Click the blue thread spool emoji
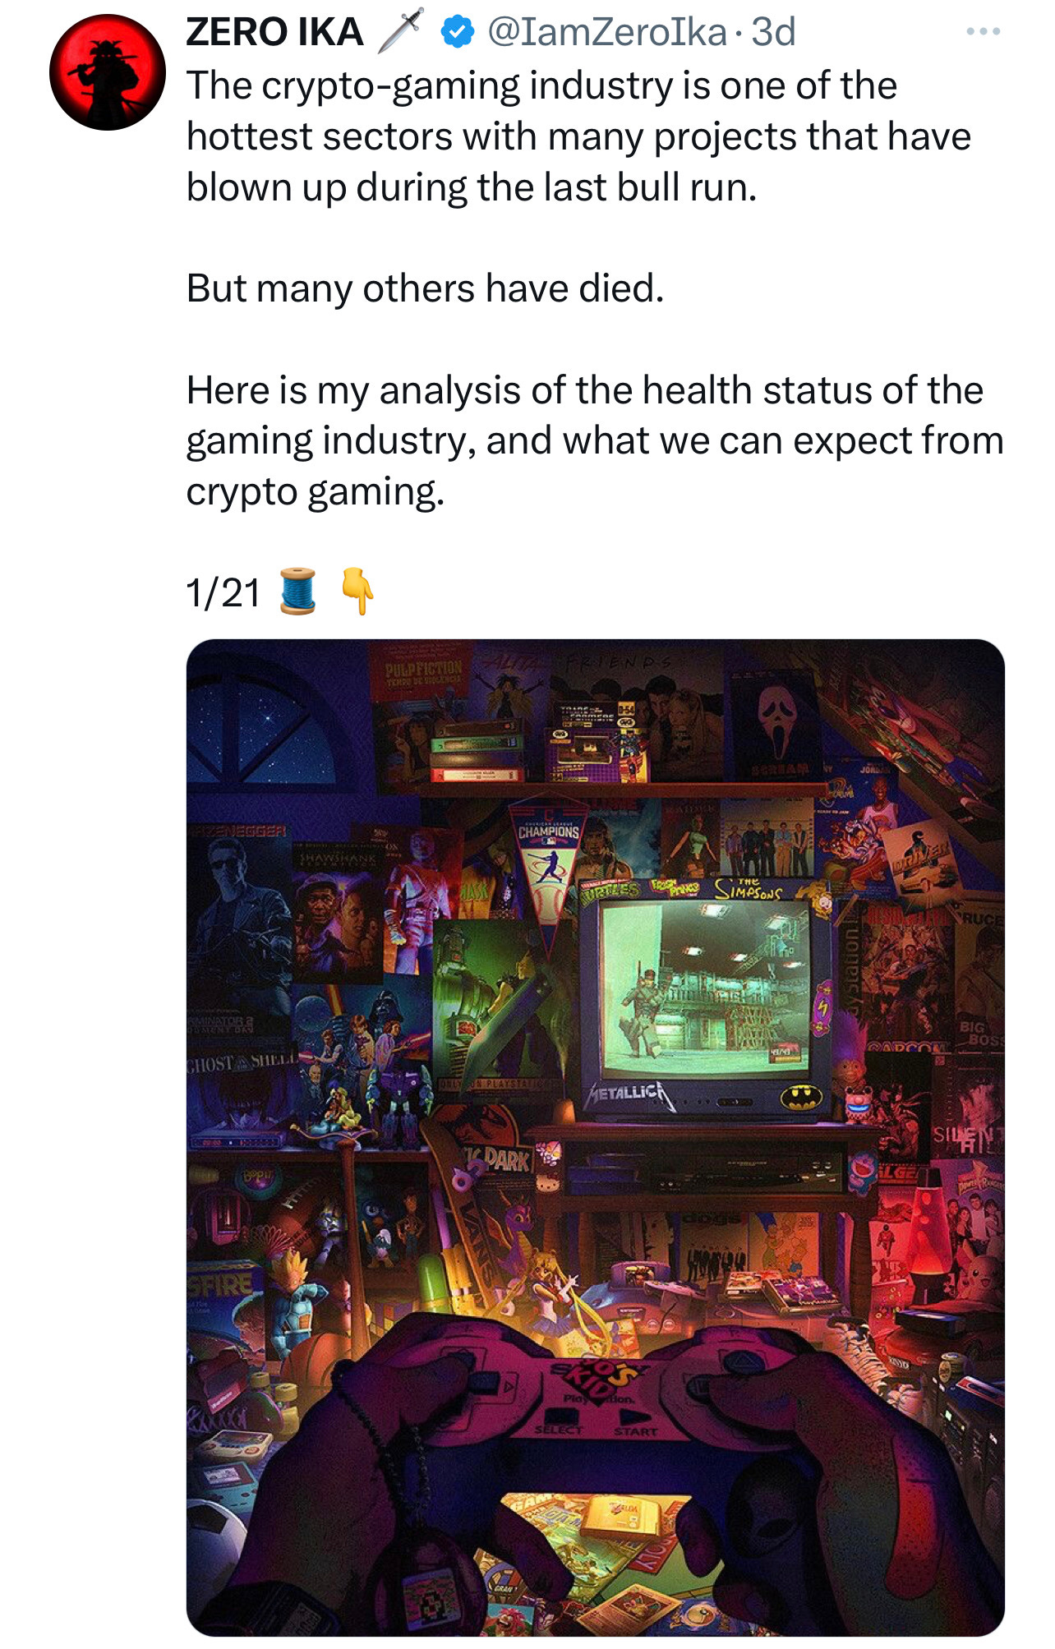This screenshot has height=1649, width=1055. pyautogui.click(x=298, y=591)
